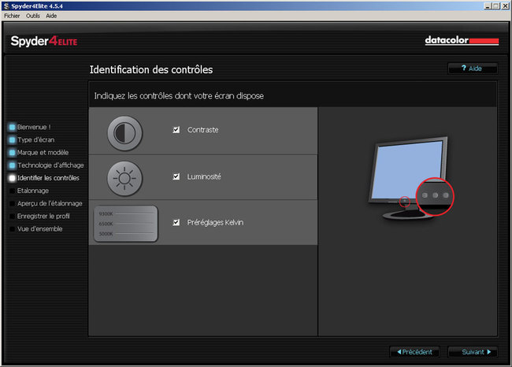Click the Préréglages Kelvin label text
The height and width of the screenshot is (367, 512).
click(215, 222)
